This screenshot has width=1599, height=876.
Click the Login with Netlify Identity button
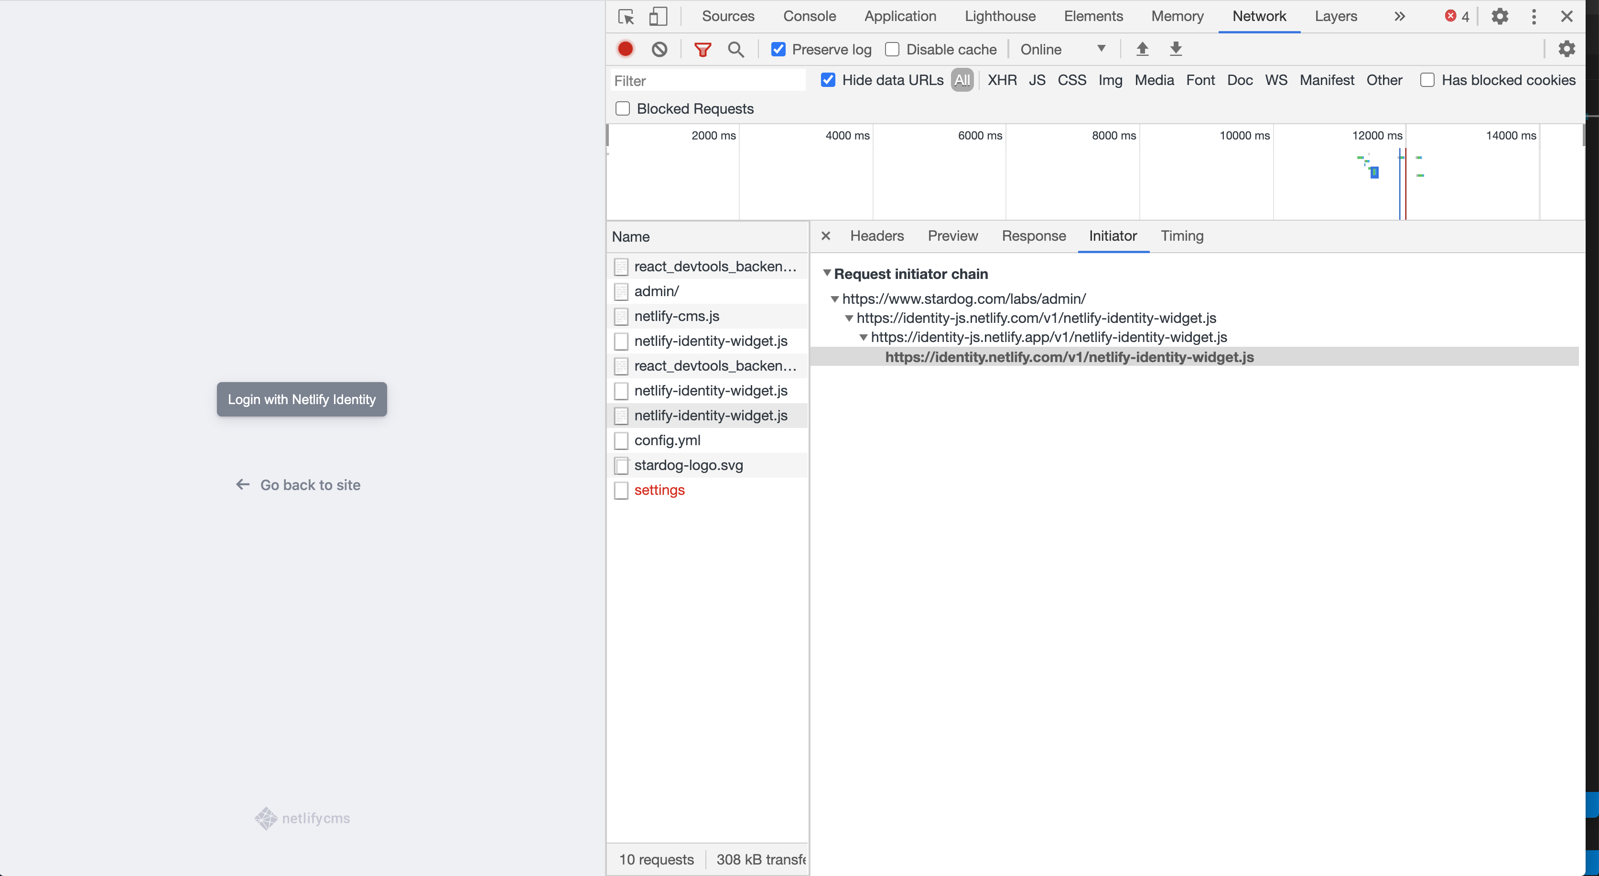(302, 399)
